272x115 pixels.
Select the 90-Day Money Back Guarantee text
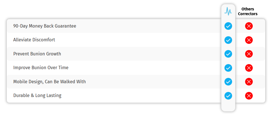(x=45, y=26)
